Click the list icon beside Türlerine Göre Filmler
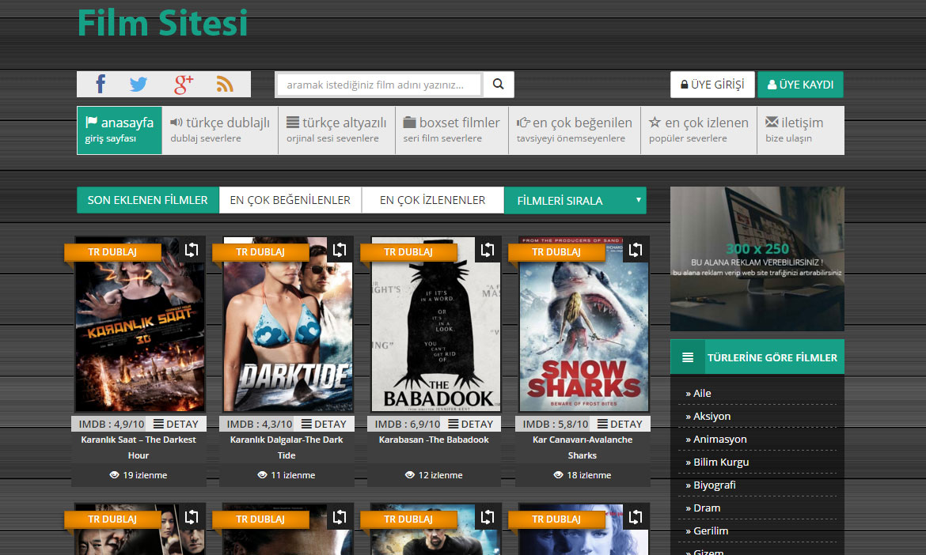This screenshot has height=555, width=926. tap(688, 357)
